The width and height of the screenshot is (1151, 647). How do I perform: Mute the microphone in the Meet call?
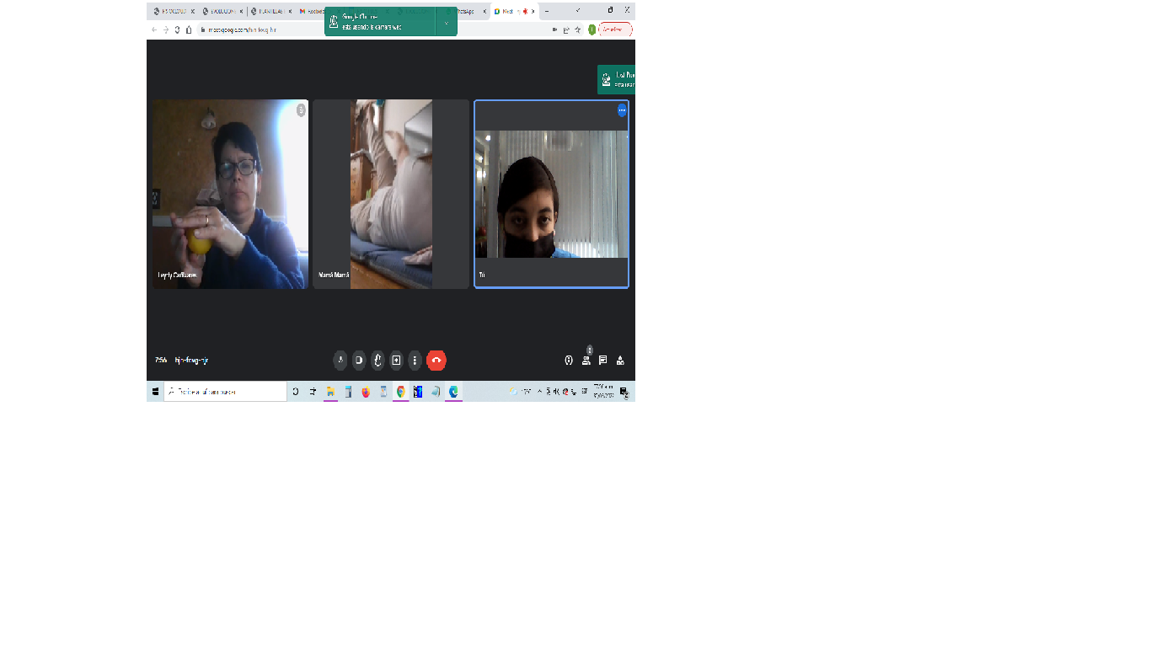340,361
